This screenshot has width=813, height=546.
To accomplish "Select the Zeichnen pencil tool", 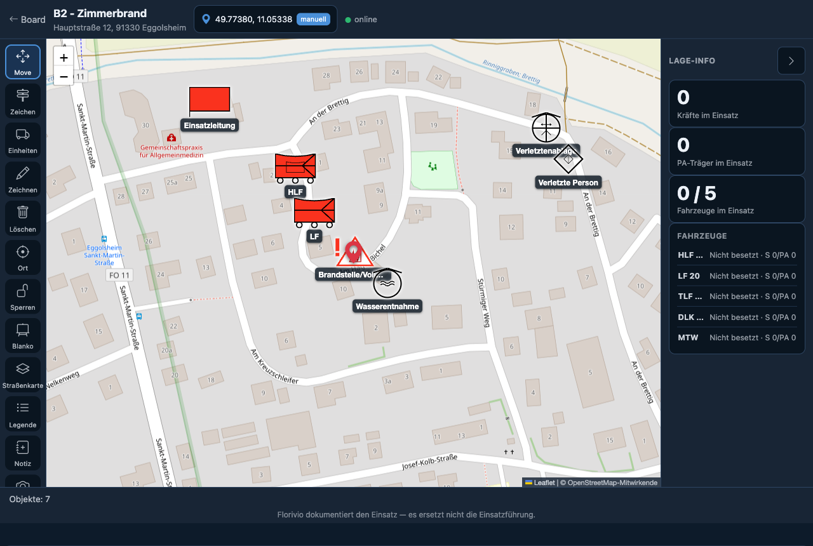I will (23, 180).
